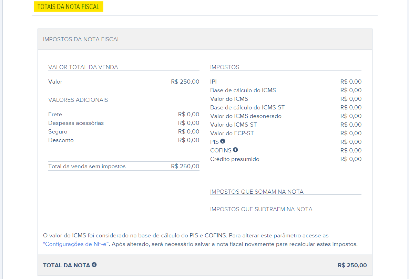Click the COFINS value R$ 0,00
This screenshot has width=409, height=279.
tap(351, 151)
